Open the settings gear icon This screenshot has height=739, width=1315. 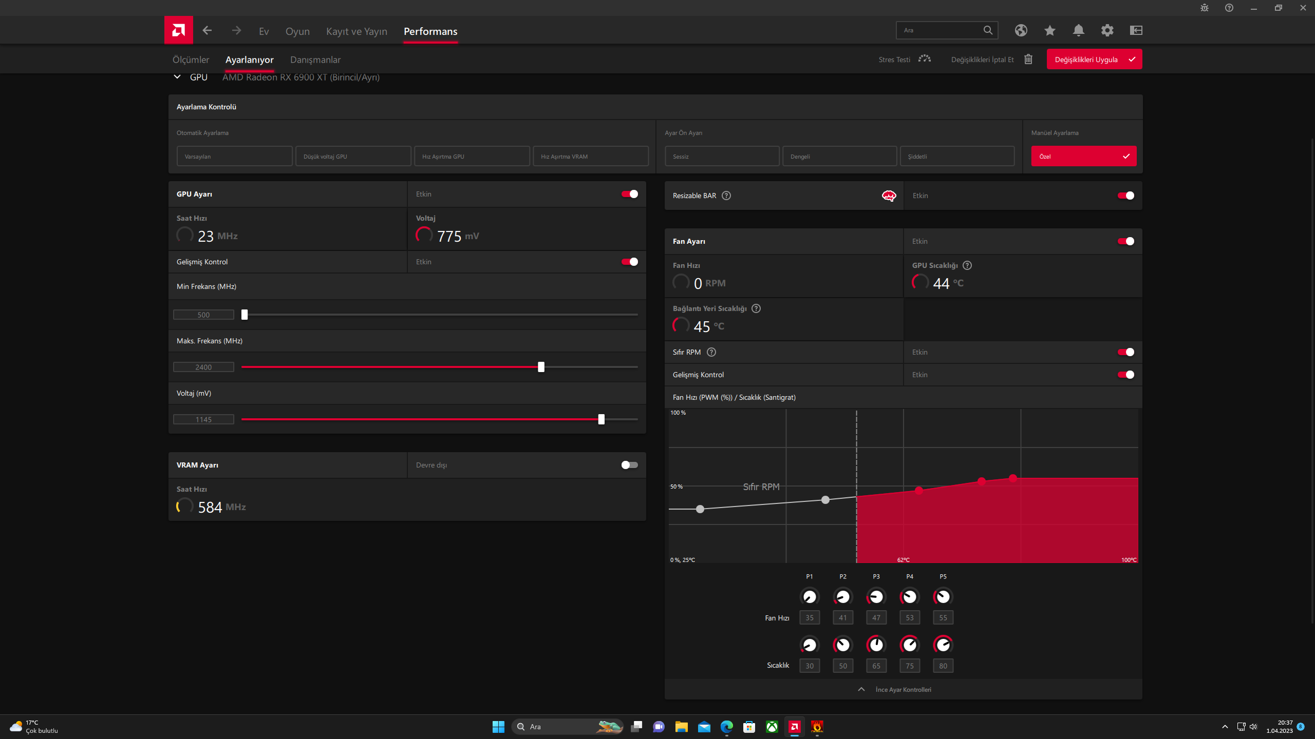click(1107, 30)
